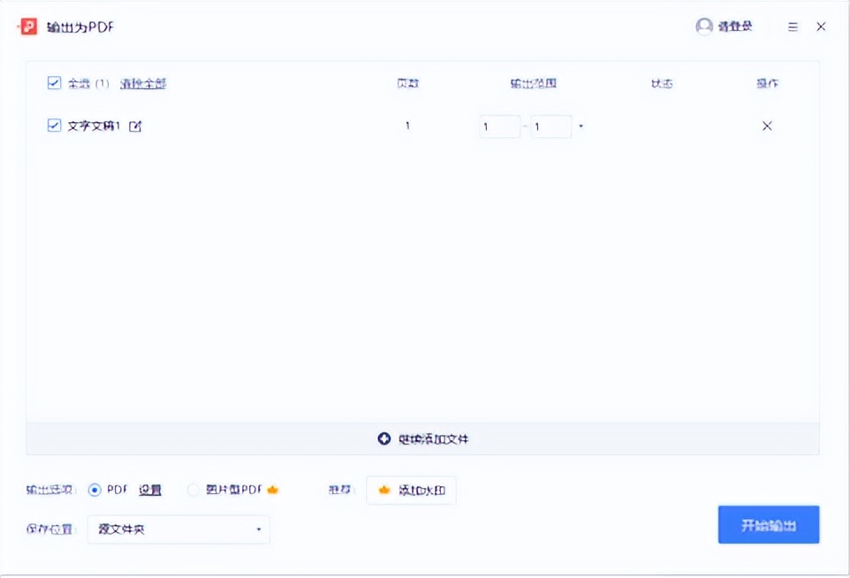Expand the output range dropdown arrow
The image size is (850, 578).
pyautogui.click(x=580, y=125)
